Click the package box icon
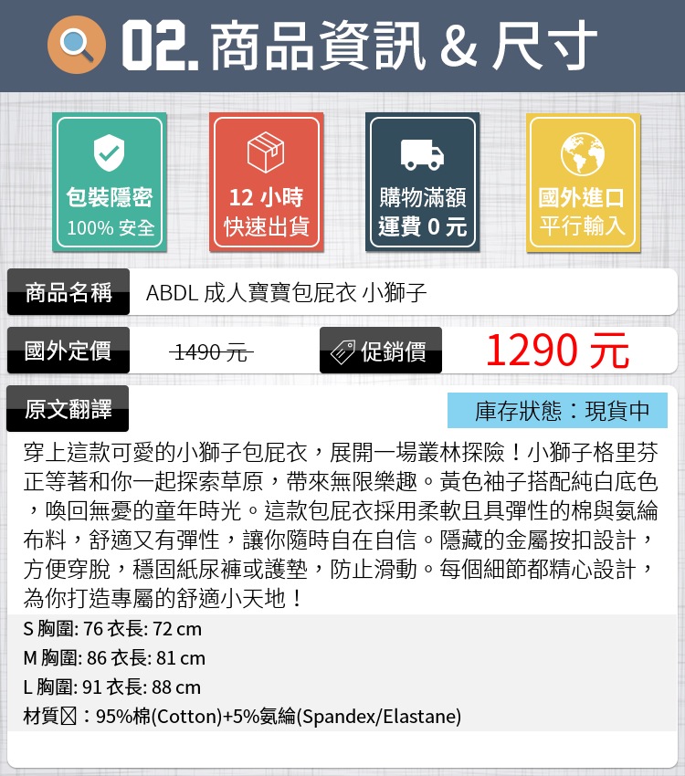Viewport: 685px width, 776px height. click(x=266, y=152)
